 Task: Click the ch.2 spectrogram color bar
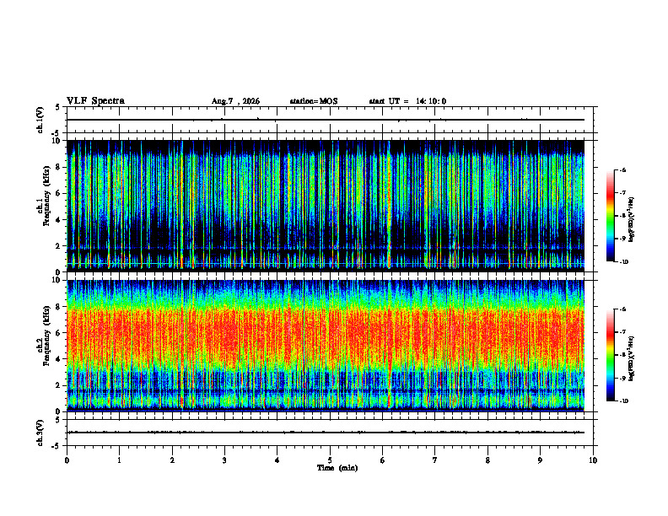(x=610, y=355)
